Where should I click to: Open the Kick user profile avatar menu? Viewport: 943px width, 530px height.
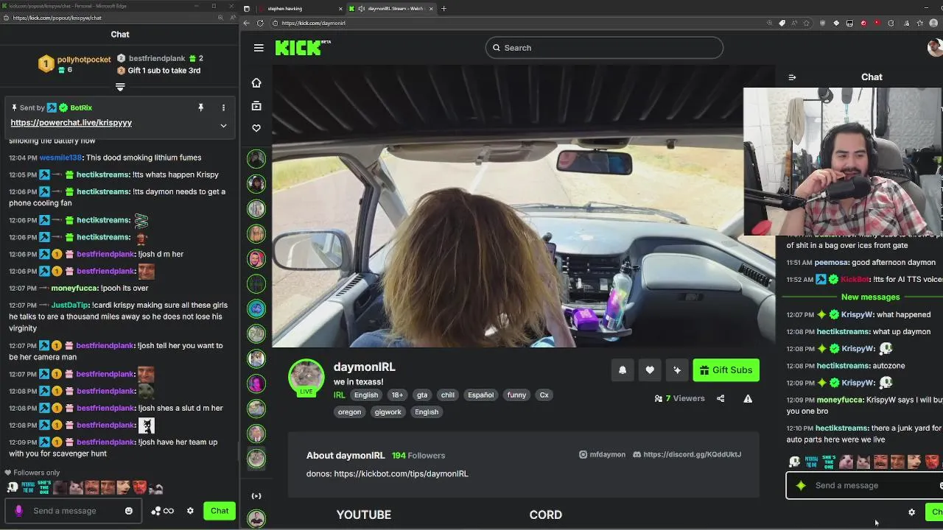click(x=935, y=48)
